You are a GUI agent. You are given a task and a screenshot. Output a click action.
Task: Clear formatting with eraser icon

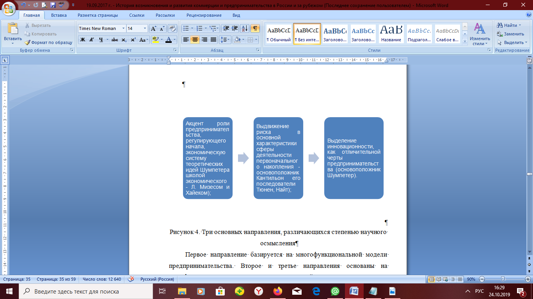[x=173, y=28]
